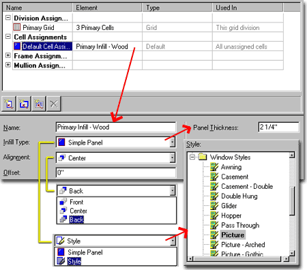
Task: Click the Type column header
Action: click(x=177, y=7)
